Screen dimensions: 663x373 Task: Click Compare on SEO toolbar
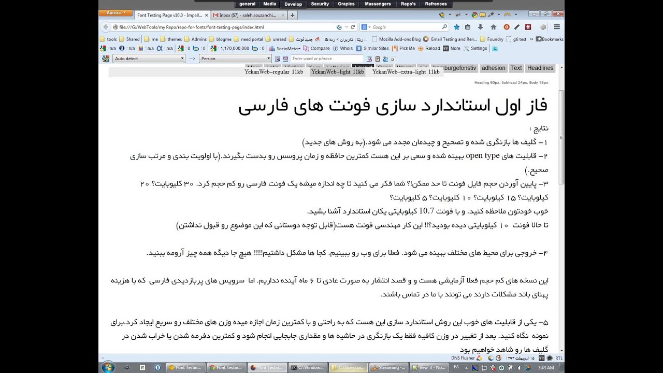click(x=316, y=49)
